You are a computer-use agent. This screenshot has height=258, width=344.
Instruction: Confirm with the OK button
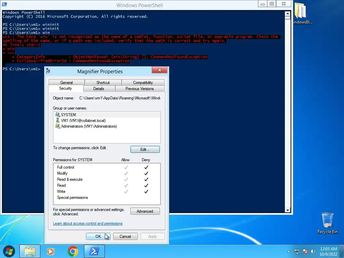tap(98, 236)
